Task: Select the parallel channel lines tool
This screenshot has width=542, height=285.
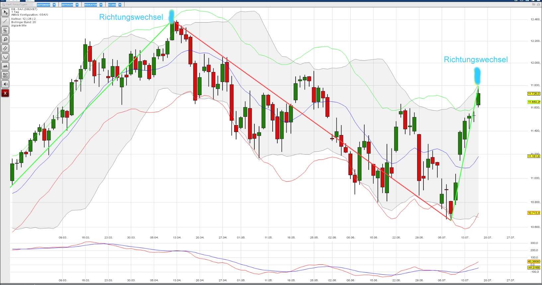Action: point(5,48)
